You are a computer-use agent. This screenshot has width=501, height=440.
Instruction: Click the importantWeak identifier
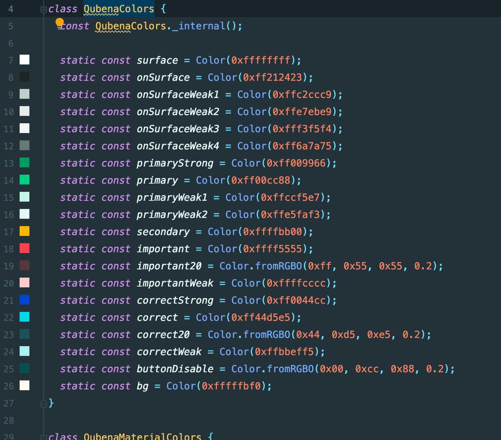pos(175,283)
